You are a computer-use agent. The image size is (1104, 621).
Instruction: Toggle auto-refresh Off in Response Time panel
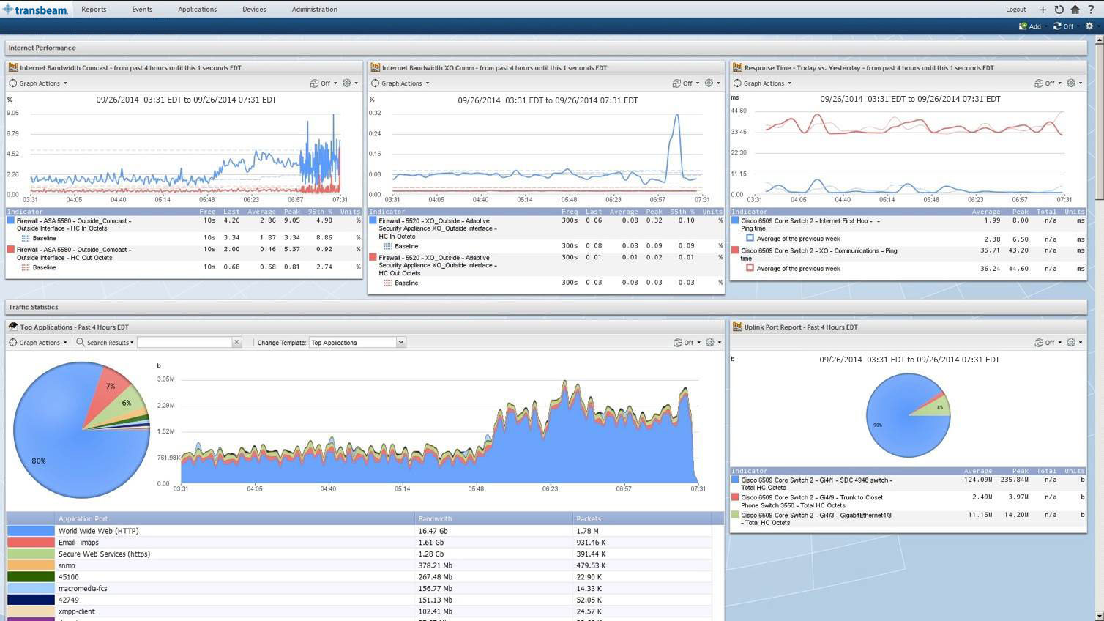pyautogui.click(x=1048, y=83)
